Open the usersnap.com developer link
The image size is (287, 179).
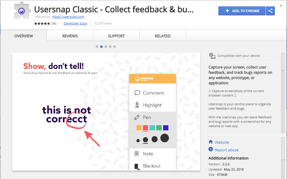click(68, 17)
